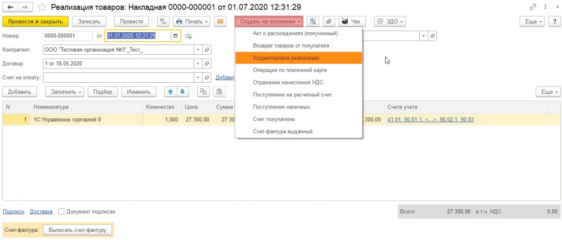This screenshot has height=240, width=562.
Task: Go forward with the right arrow button
Action: pyautogui.click(x=25, y=7)
